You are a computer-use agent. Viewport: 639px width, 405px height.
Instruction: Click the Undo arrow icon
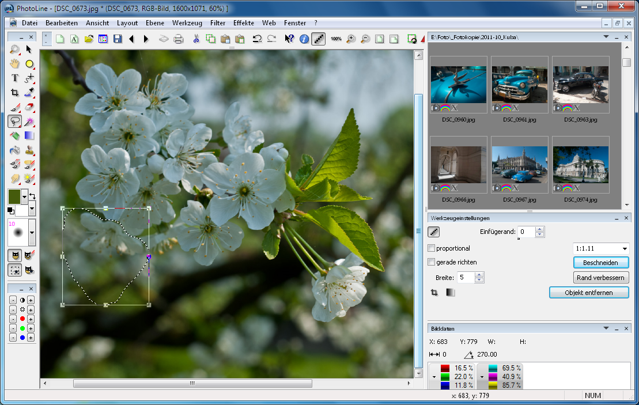[258, 39]
